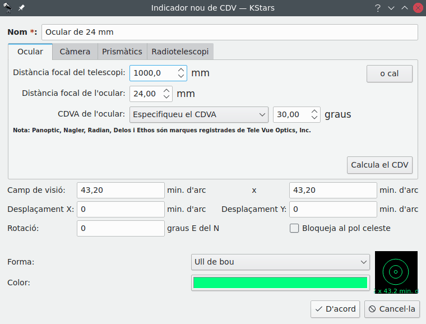
Task: Click the Nom text field
Action: (230, 33)
